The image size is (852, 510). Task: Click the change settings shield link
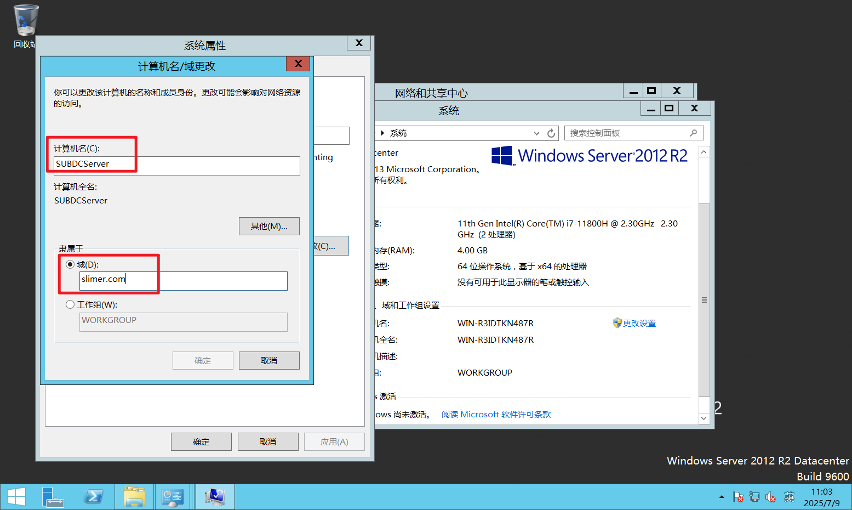[634, 323]
